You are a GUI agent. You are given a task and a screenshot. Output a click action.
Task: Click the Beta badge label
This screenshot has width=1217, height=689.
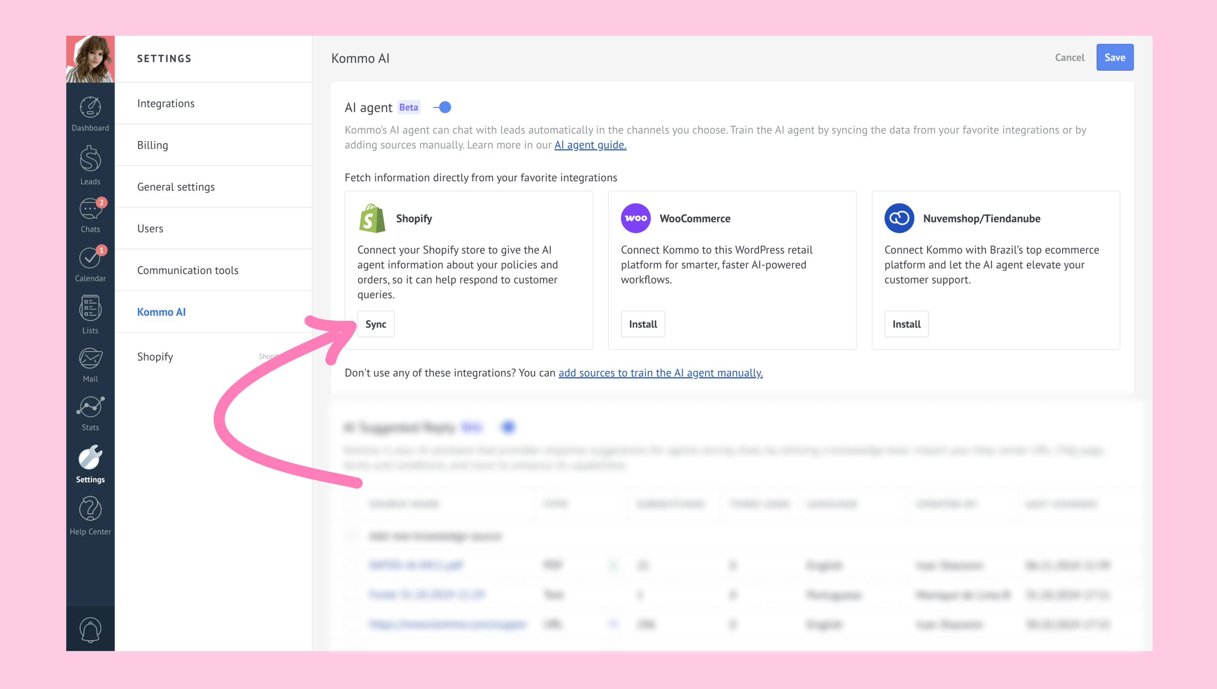409,107
